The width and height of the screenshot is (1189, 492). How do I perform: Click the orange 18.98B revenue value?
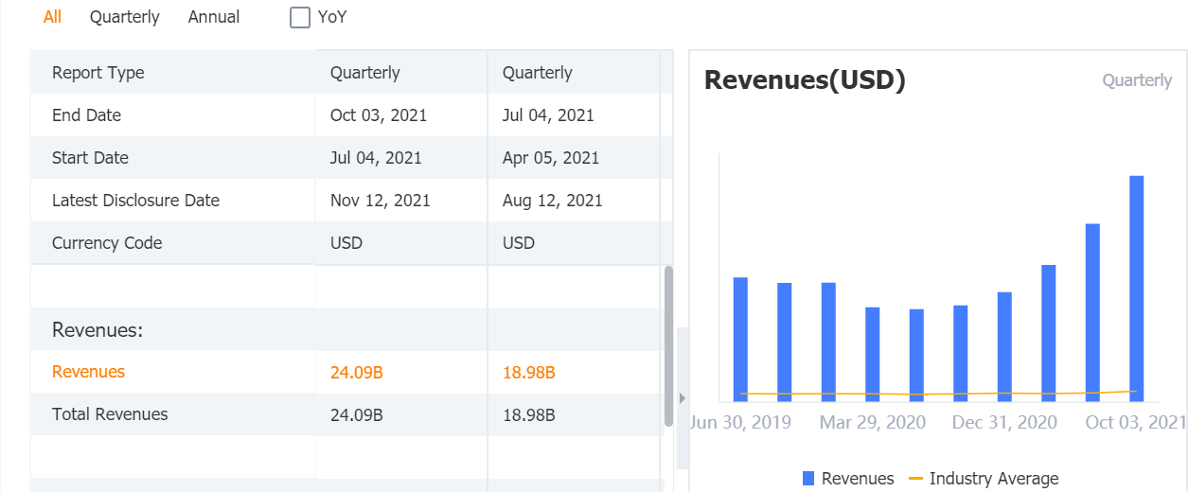tap(529, 372)
